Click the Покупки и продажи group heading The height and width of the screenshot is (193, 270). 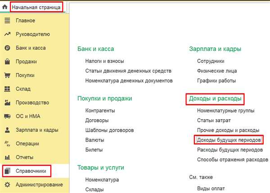pyautogui.click(x=105, y=98)
